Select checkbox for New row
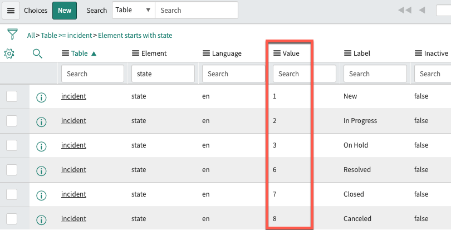Image resolution: width=451 pixels, height=230 pixels. (12, 96)
